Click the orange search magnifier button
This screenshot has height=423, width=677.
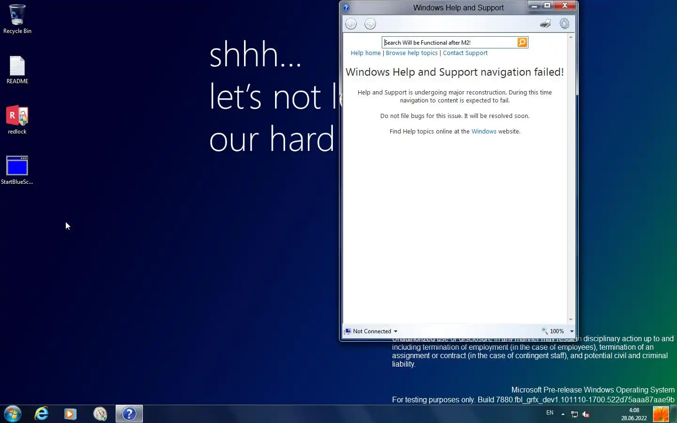tap(522, 42)
